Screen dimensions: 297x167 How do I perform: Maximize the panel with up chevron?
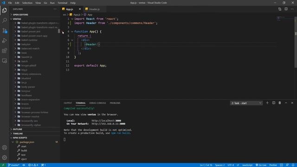pyautogui.click(x=286, y=103)
